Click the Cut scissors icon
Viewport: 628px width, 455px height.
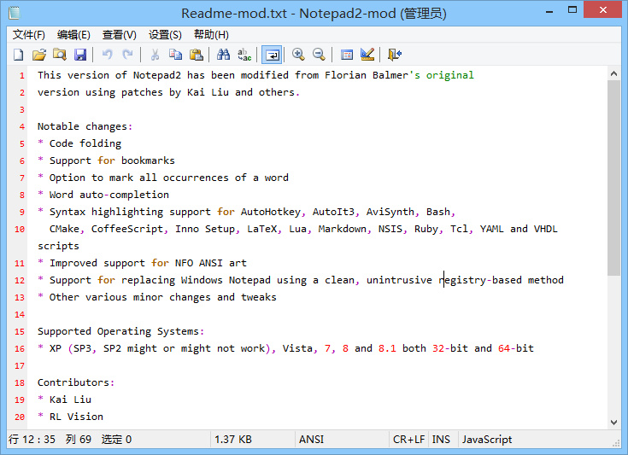pyautogui.click(x=155, y=55)
